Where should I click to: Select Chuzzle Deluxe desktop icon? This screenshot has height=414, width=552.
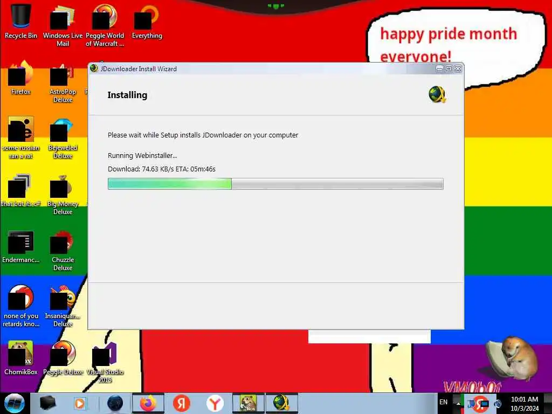pos(63,251)
